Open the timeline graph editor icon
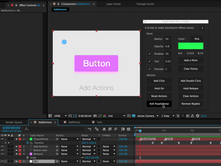The height and width of the screenshot is (166, 221). tap(128, 129)
